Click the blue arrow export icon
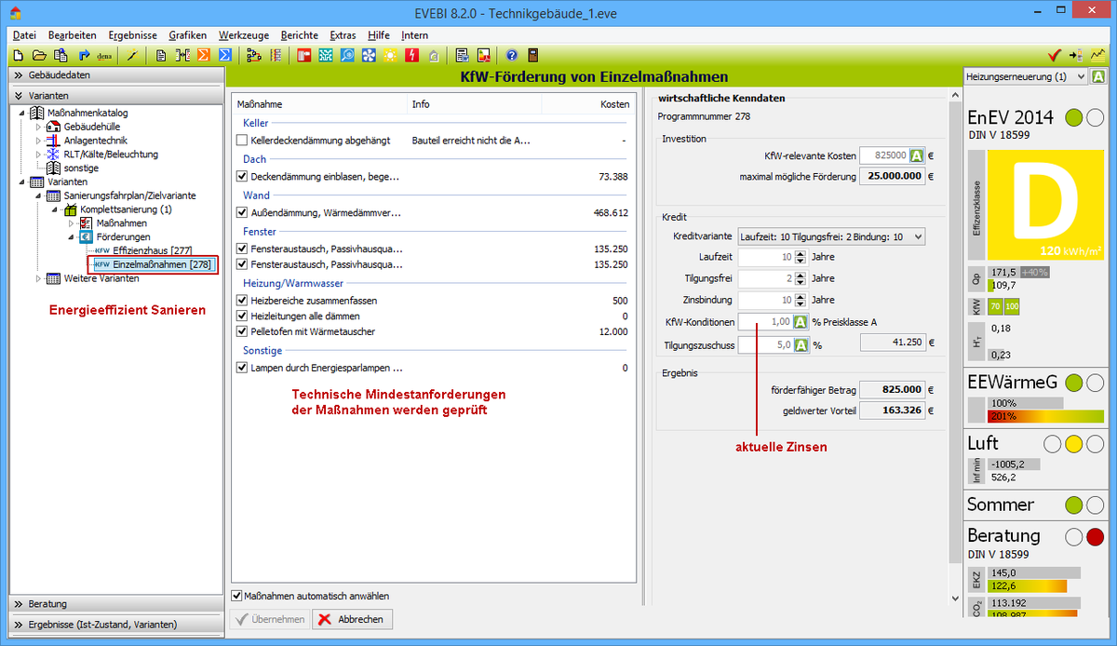Image resolution: width=1117 pixels, height=646 pixels. tap(84, 55)
